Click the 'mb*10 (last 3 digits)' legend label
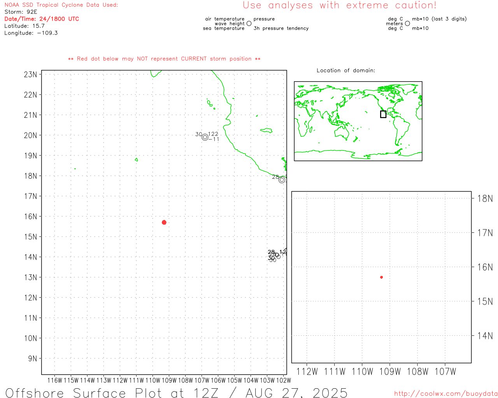 439,19
